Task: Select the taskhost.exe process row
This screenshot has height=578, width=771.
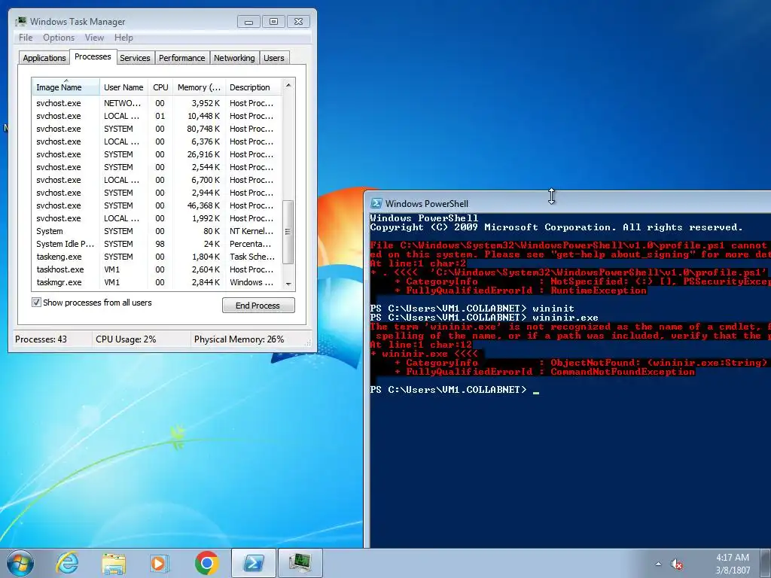Action: [x=157, y=269]
